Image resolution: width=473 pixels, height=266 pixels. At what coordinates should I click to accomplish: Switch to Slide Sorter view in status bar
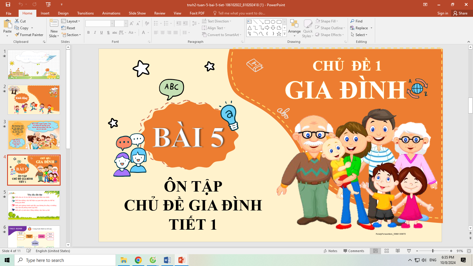(387, 251)
